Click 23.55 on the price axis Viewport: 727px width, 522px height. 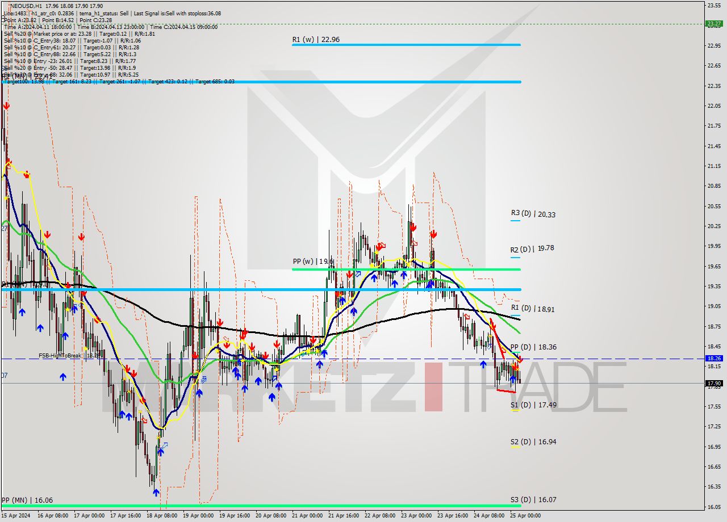click(713, 5)
